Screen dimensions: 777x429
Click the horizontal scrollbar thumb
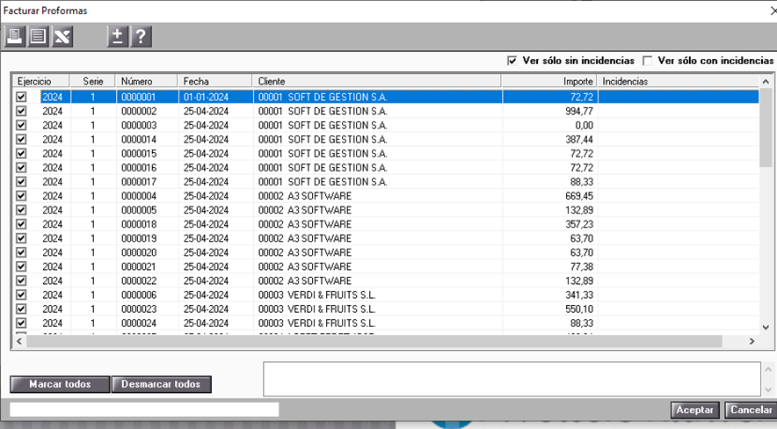tap(374, 341)
